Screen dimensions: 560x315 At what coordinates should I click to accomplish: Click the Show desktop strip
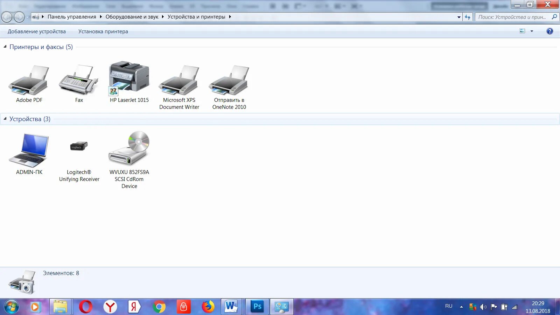click(557, 307)
